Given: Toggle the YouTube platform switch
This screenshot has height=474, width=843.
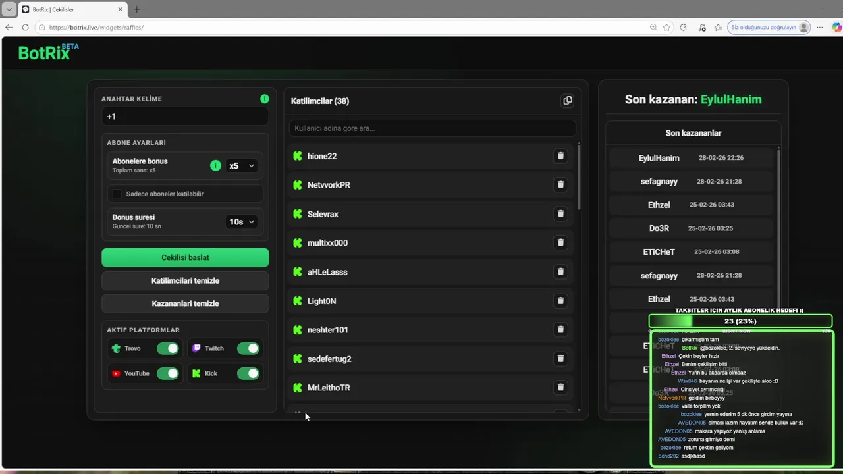Looking at the screenshot, I should point(167,373).
